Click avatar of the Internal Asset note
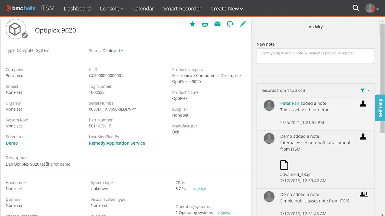This screenshot has width=385, height=216. click(269, 139)
